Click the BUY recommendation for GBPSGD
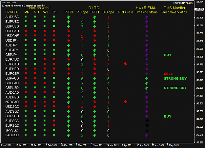The height and width of the screenshot is (148, 205). tap(168, 116)
